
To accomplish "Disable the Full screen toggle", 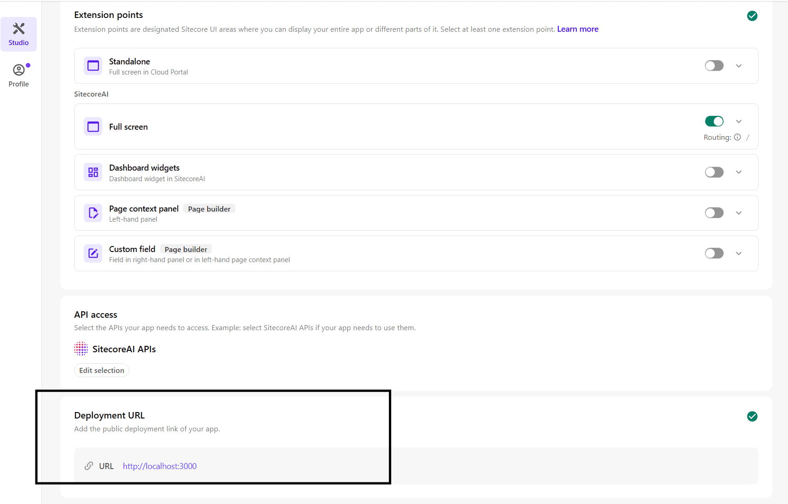I will [x=714, y=121].
